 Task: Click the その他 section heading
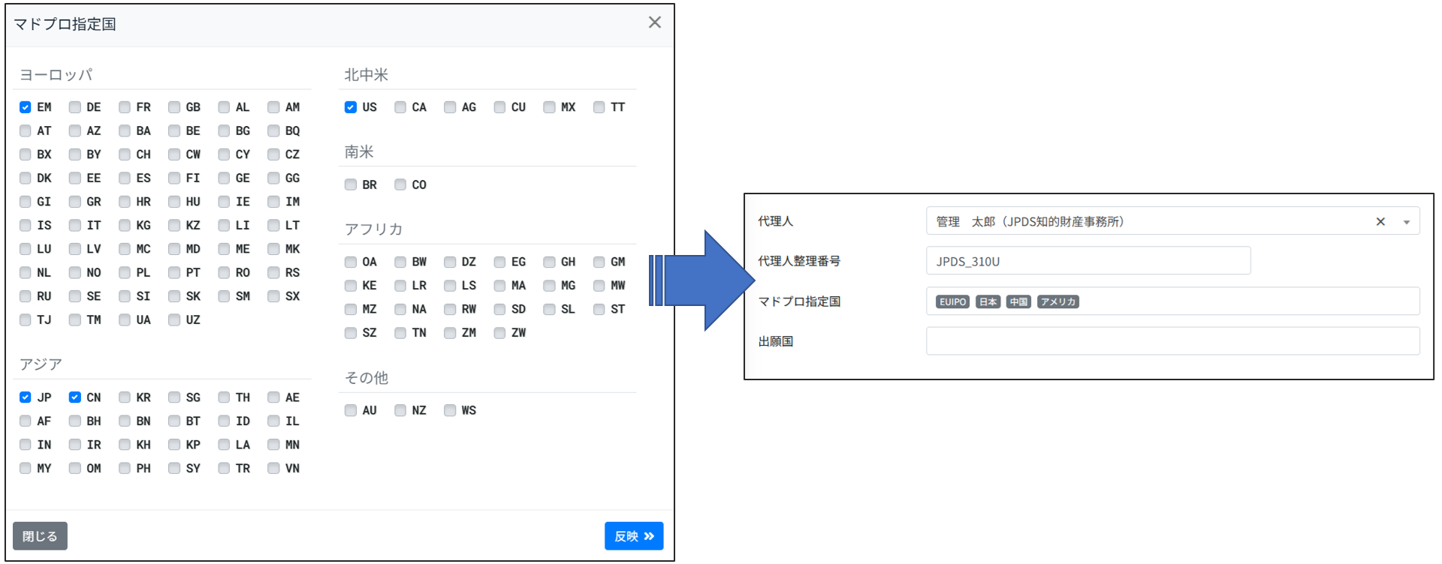[x=366, y=378]
